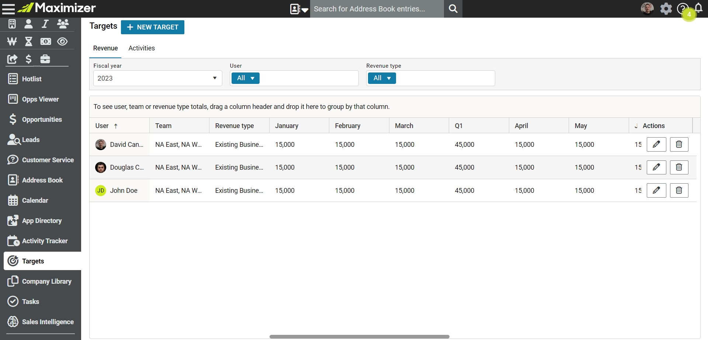Run search with the magnifier button
The width and height of the screenshot is (708, 340).
[x=453, y=9]
